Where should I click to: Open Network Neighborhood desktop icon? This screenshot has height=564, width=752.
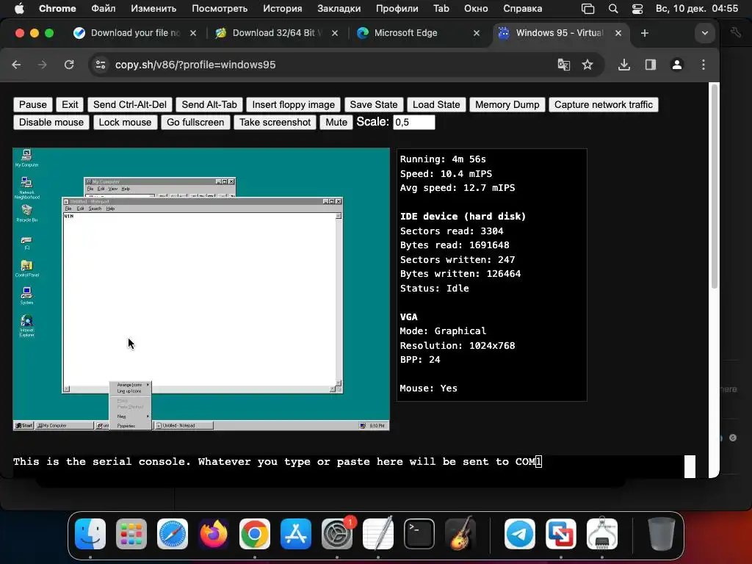[x=26, y=187]
